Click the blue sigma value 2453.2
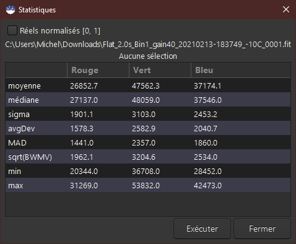The image size is (296, 244). (x=206, y=115)
